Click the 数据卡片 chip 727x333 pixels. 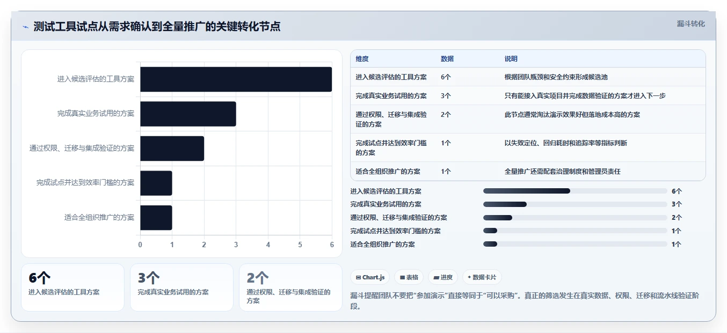[x=482, y=277]
